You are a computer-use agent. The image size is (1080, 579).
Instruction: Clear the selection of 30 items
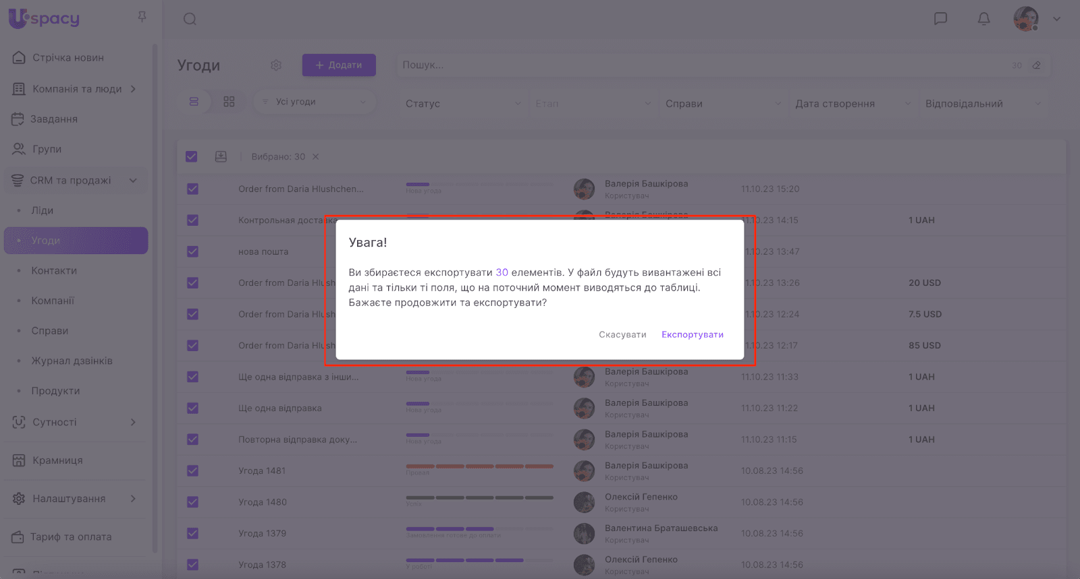coord(315,156)
